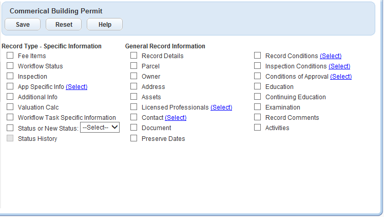Open the Contact Select link
The image size is (384, 217).
point(176,118)
